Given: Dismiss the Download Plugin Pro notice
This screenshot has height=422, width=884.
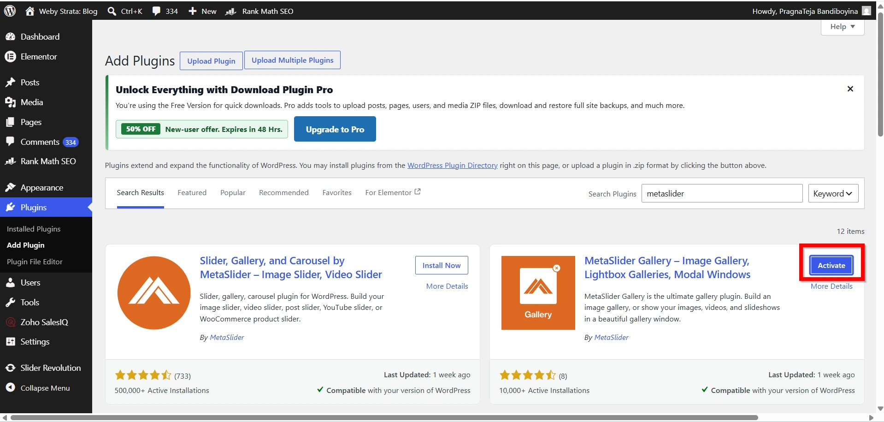Looking at the screenshot, I should tap(850, 89).
